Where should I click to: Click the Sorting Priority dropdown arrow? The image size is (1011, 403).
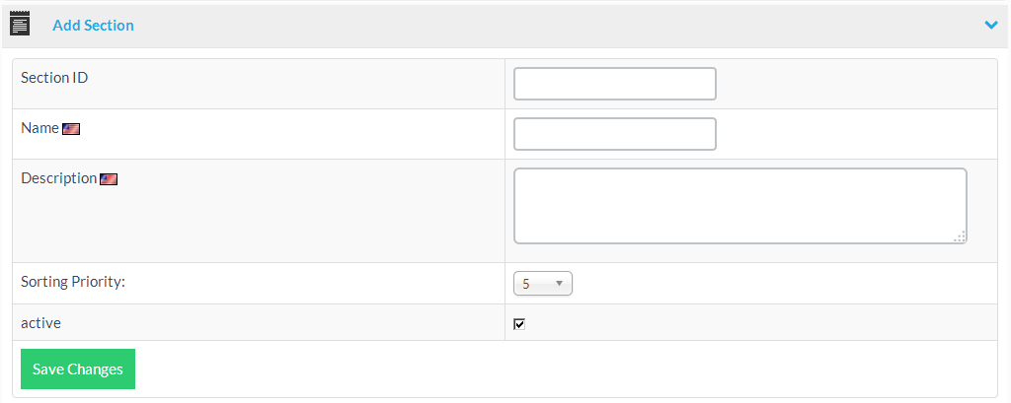click(x=560, y=284)
